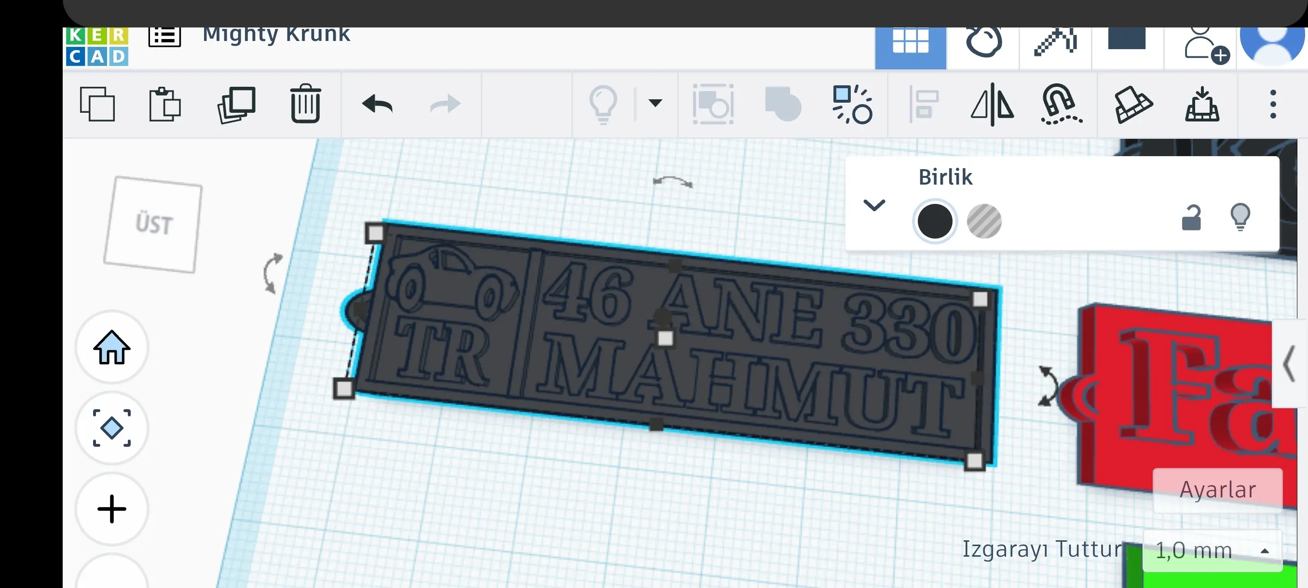Delete the selected shape with trash icon
The width and height of the screenshot is (1308, 588).
point(305,104)
